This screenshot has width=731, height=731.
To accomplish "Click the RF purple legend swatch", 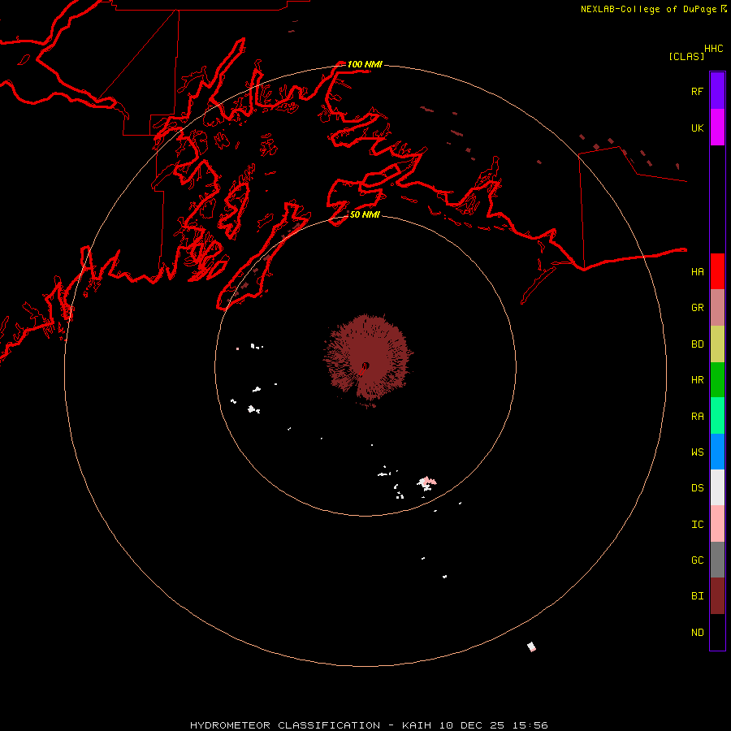I will [717, 91].
